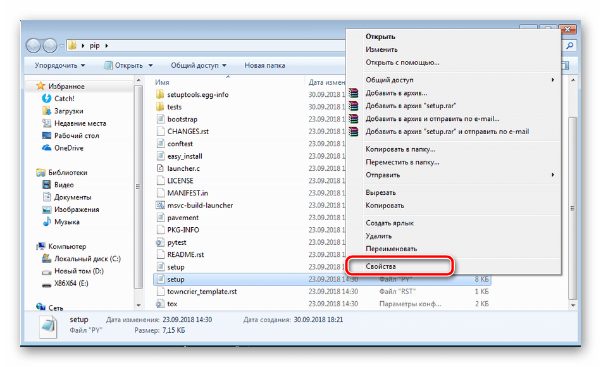
Task: Choose Свойства in context menu
Action: click(381, 266)
